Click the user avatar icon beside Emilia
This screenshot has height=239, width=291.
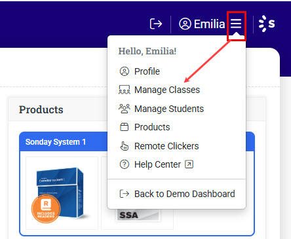click(x=185, y=24)
